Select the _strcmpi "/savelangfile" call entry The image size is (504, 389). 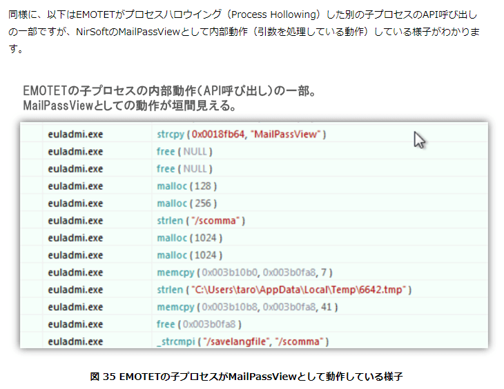click(x=242, y=341)
